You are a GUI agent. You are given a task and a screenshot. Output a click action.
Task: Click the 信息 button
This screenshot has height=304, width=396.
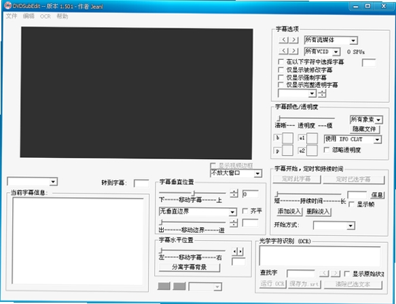[377, 195]
